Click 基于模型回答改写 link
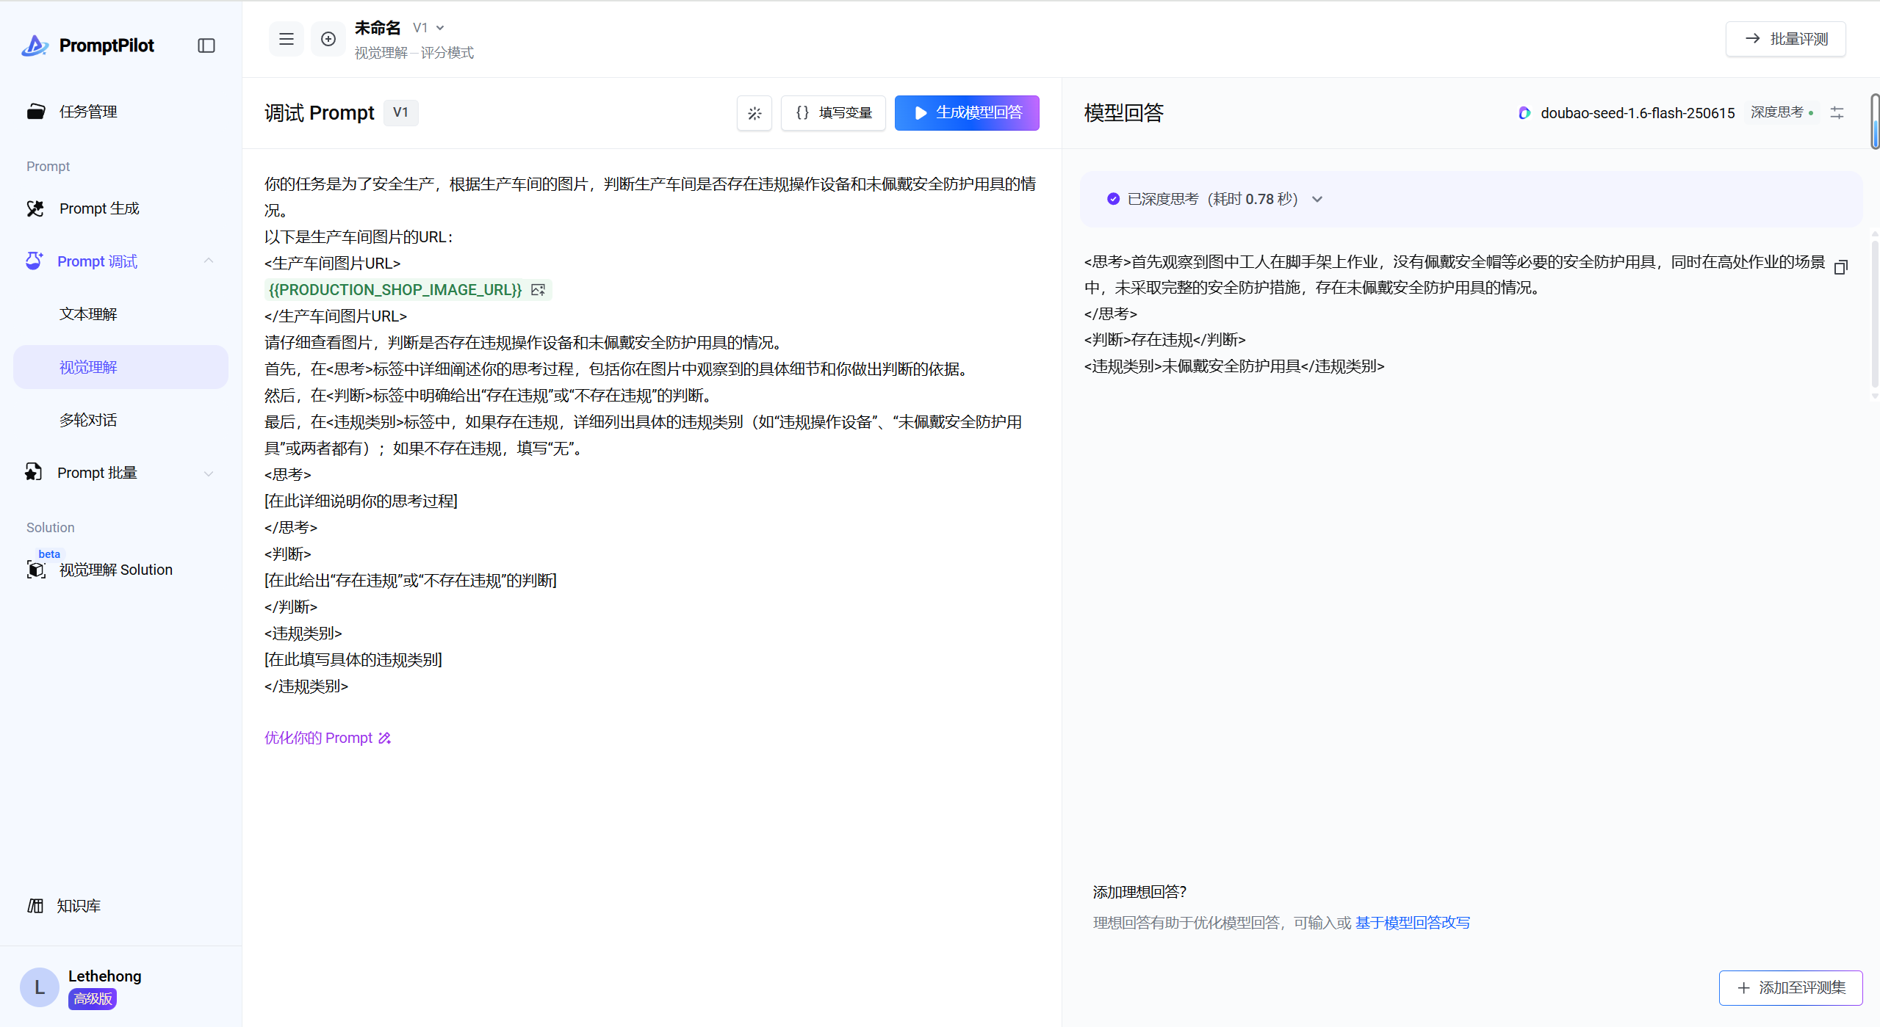The width and height of the screenshot is (1880, 1027). (1412, 923)
